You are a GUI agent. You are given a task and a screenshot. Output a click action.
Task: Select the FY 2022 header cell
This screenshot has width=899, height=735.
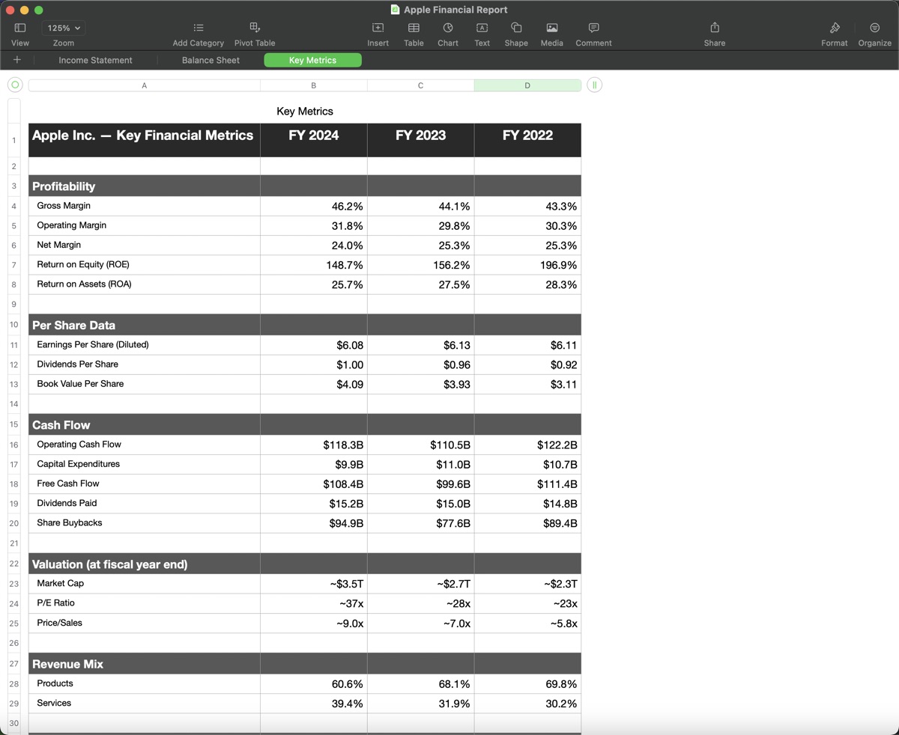[x=527, y=140]
